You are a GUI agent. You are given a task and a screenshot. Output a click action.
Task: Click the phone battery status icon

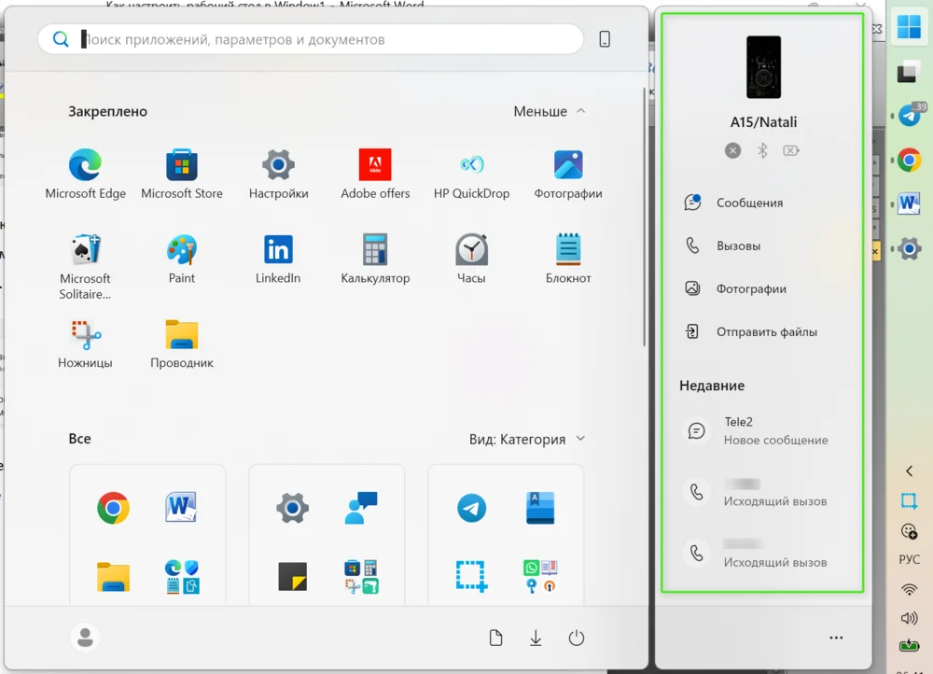(x=791, y=150)
